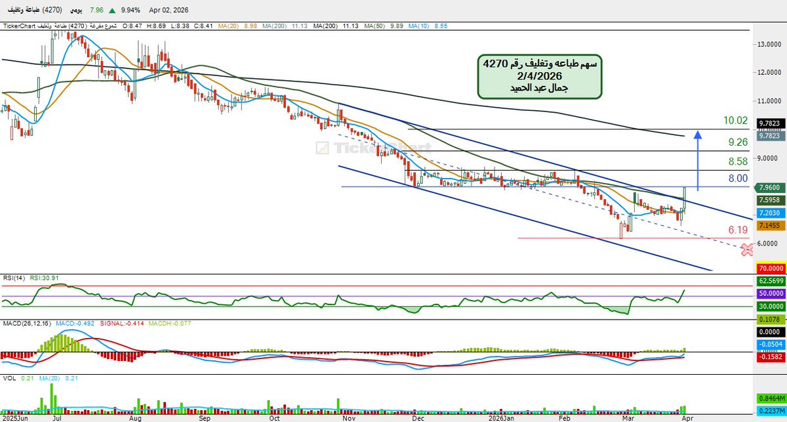
Task: Click the Mar label on time axis
Action: (x=628, y=417)
